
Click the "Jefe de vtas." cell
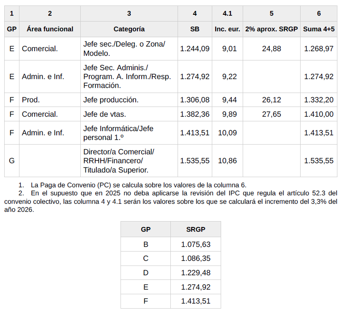(105, 114)
